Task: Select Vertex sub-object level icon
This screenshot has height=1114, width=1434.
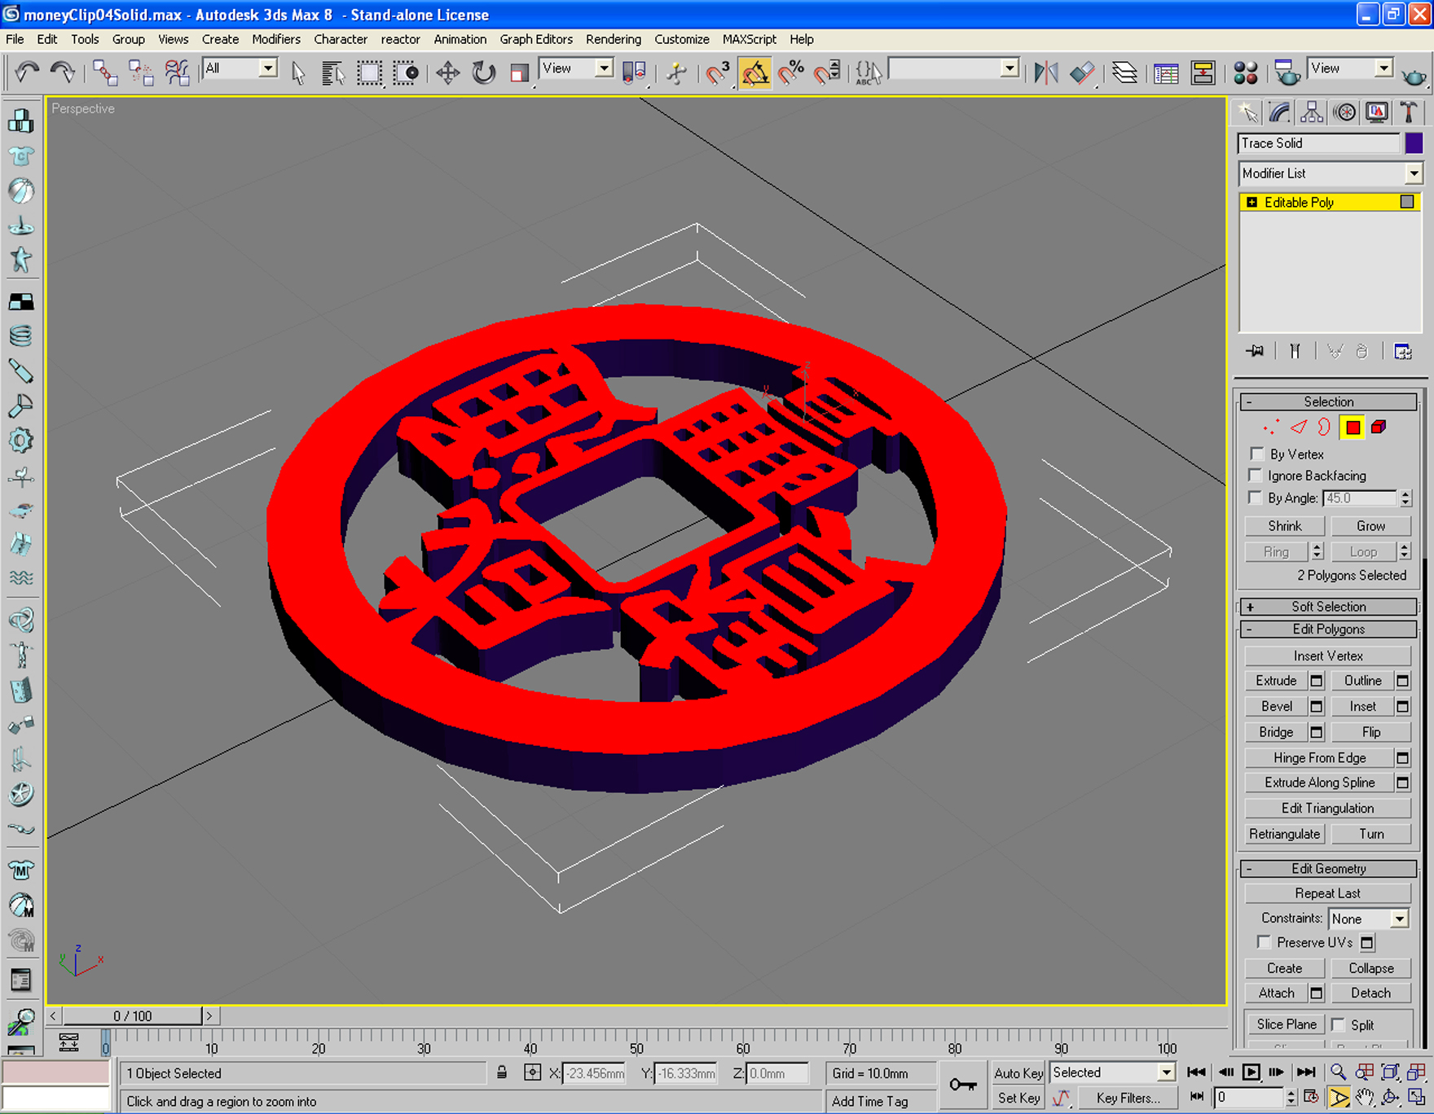Action: (x=1270, y=427)
